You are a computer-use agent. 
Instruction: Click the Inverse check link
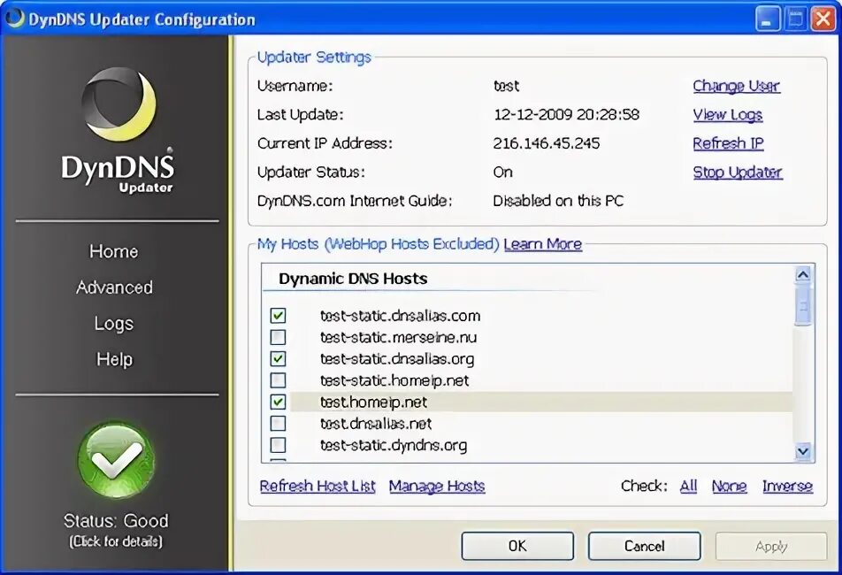click(x=787, y=486)
